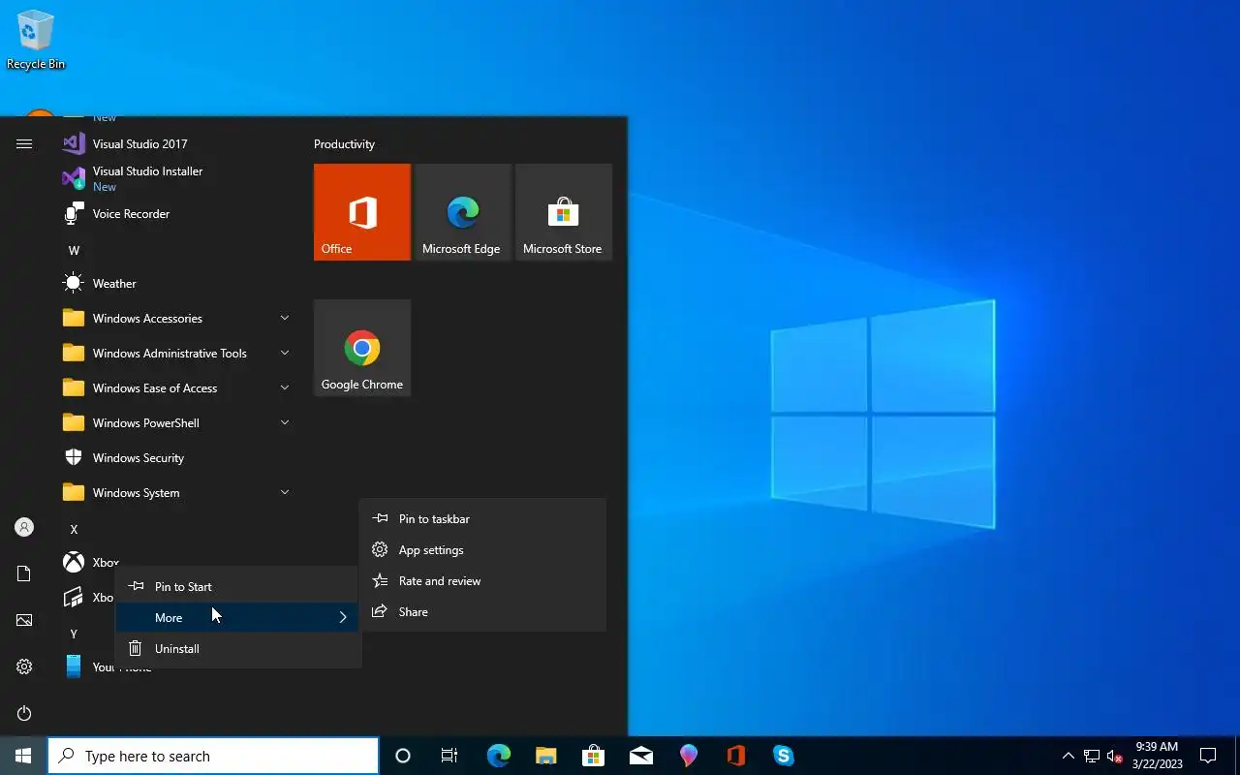
Task: Open the More submenu
Action: pyautogui.click(x=238, y=617)
